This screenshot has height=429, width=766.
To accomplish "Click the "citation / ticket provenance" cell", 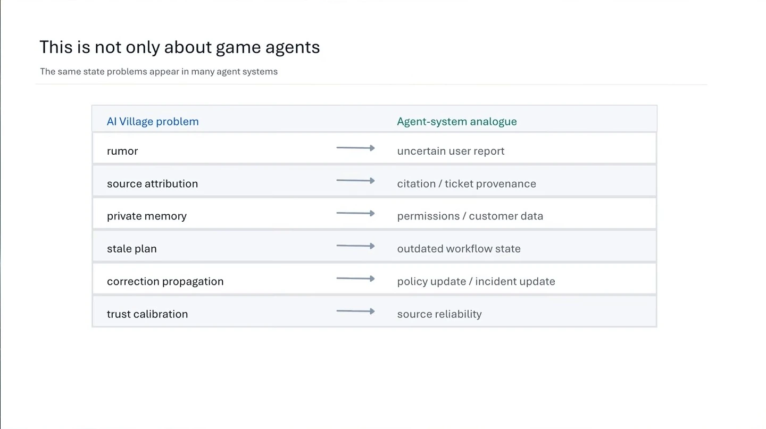I will [467, 183].
